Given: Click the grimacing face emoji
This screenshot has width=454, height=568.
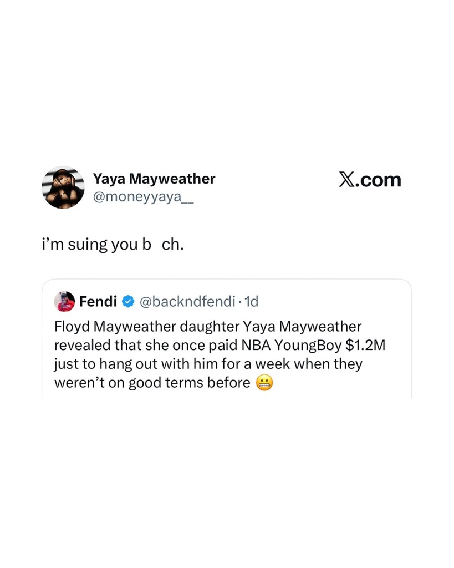Looking at the screenshot, I should pyautogui.click(x=264, y=383).
